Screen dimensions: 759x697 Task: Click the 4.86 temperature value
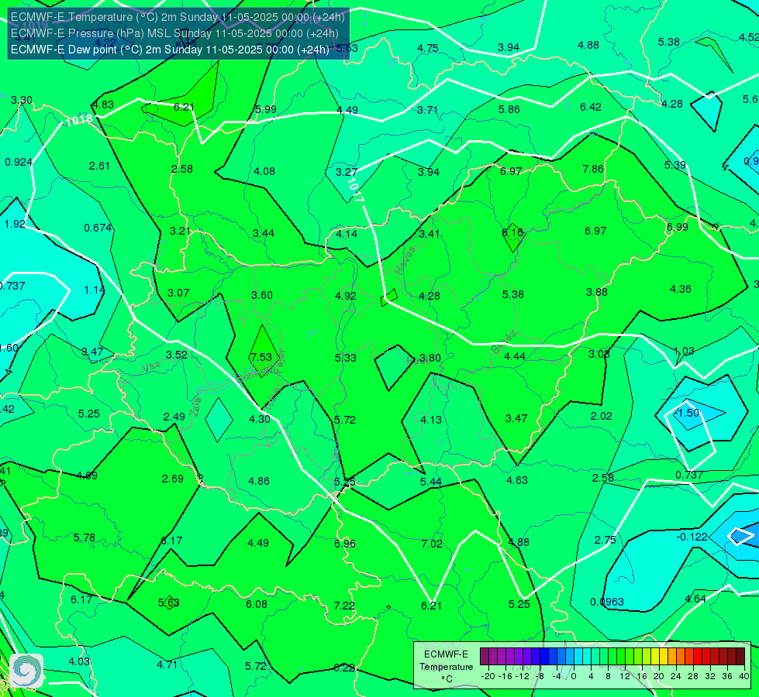[x=259, y=481]
